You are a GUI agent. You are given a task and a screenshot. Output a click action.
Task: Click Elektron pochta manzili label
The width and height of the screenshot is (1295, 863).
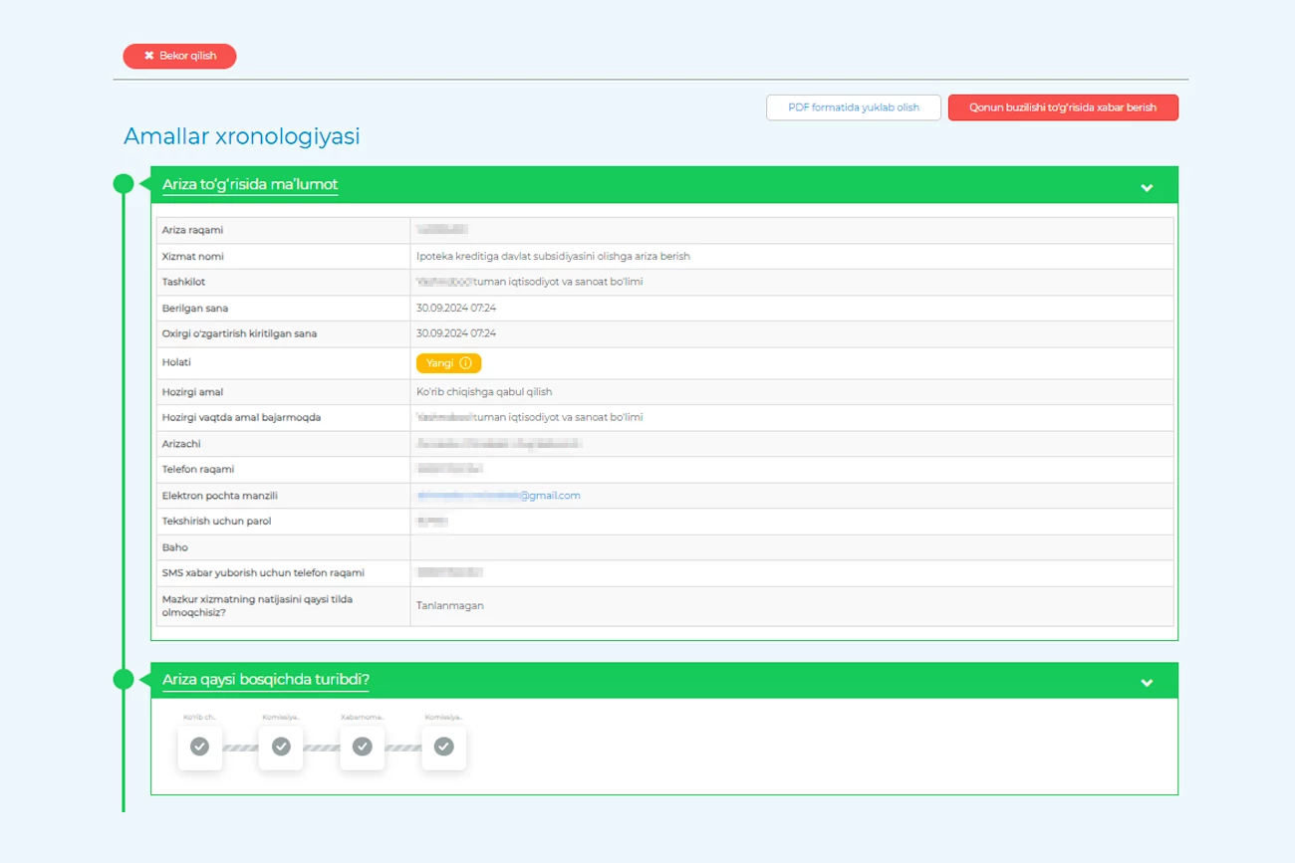[219, 496]
